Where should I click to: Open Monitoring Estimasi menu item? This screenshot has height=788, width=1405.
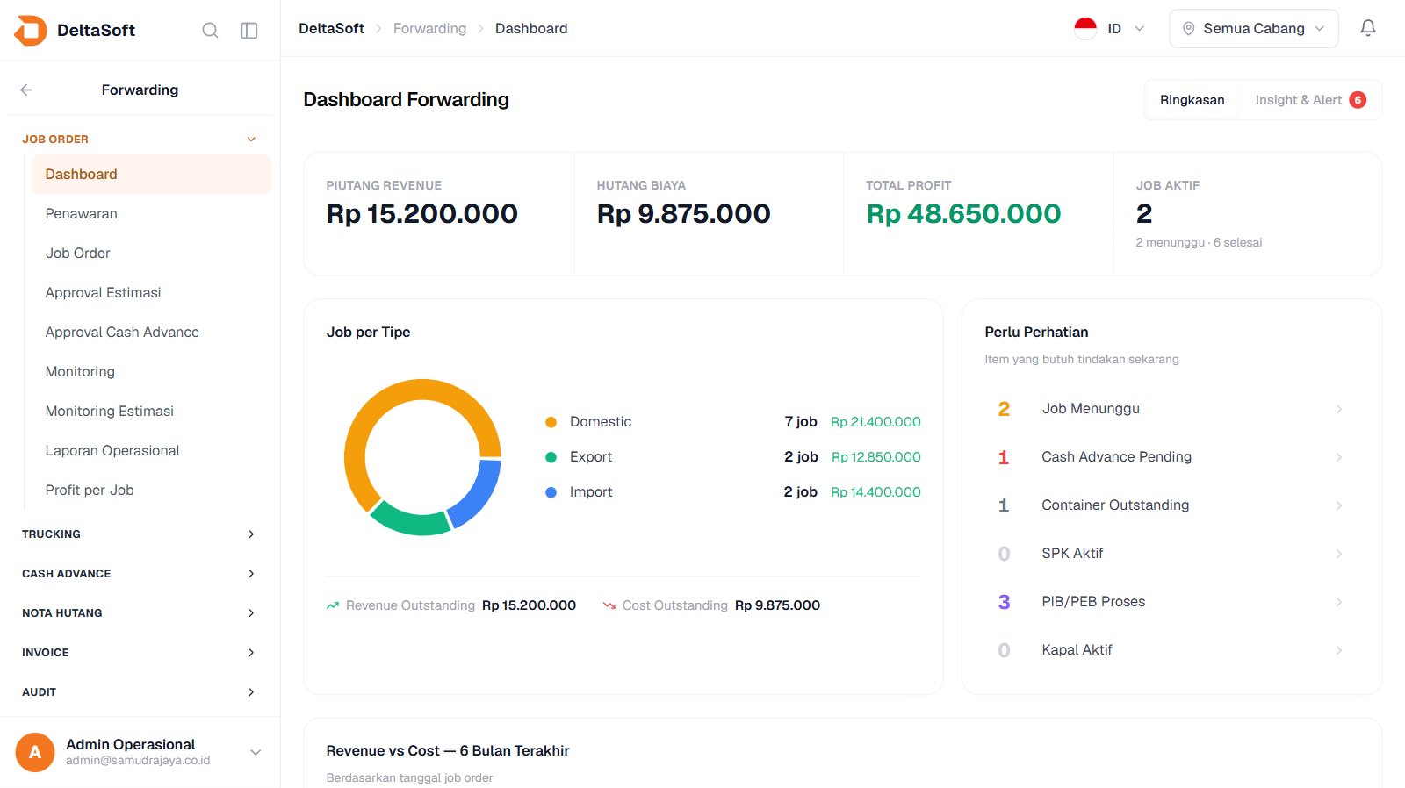(151, 411)
